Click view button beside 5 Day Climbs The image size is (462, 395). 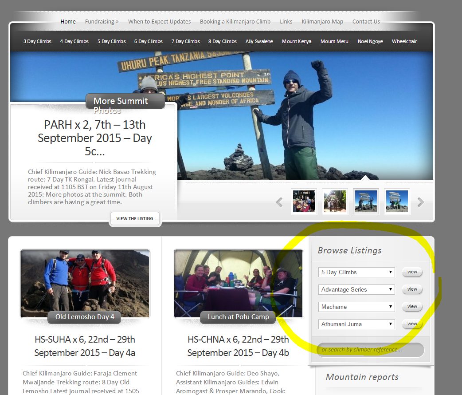coord(412,272)
